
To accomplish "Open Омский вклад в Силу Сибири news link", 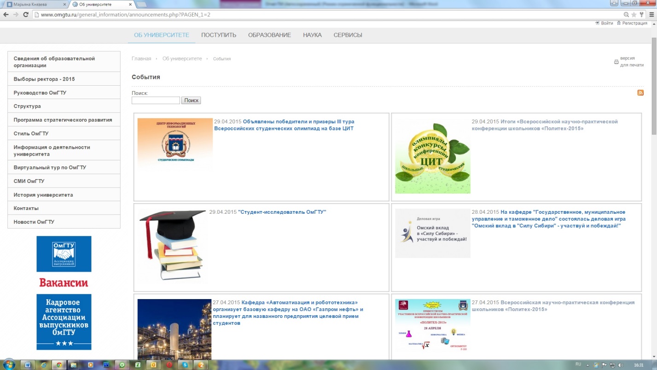I will coord(549,219).
